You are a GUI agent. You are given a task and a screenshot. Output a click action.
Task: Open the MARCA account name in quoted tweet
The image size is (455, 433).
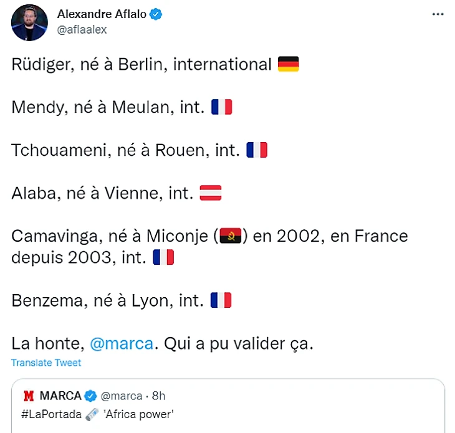pyautogui.click(x=60, y=396)
